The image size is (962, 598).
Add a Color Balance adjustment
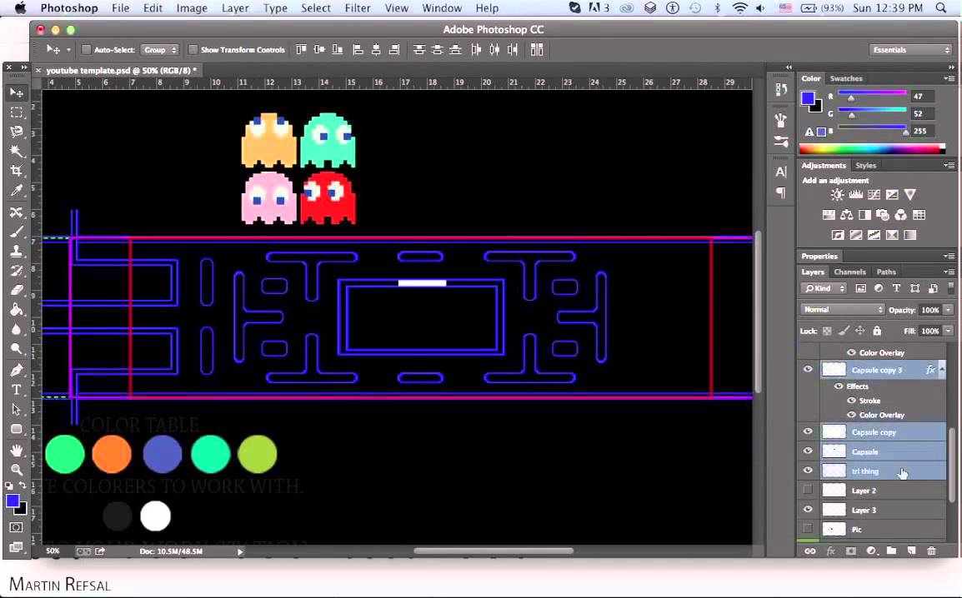coord(847,215)
